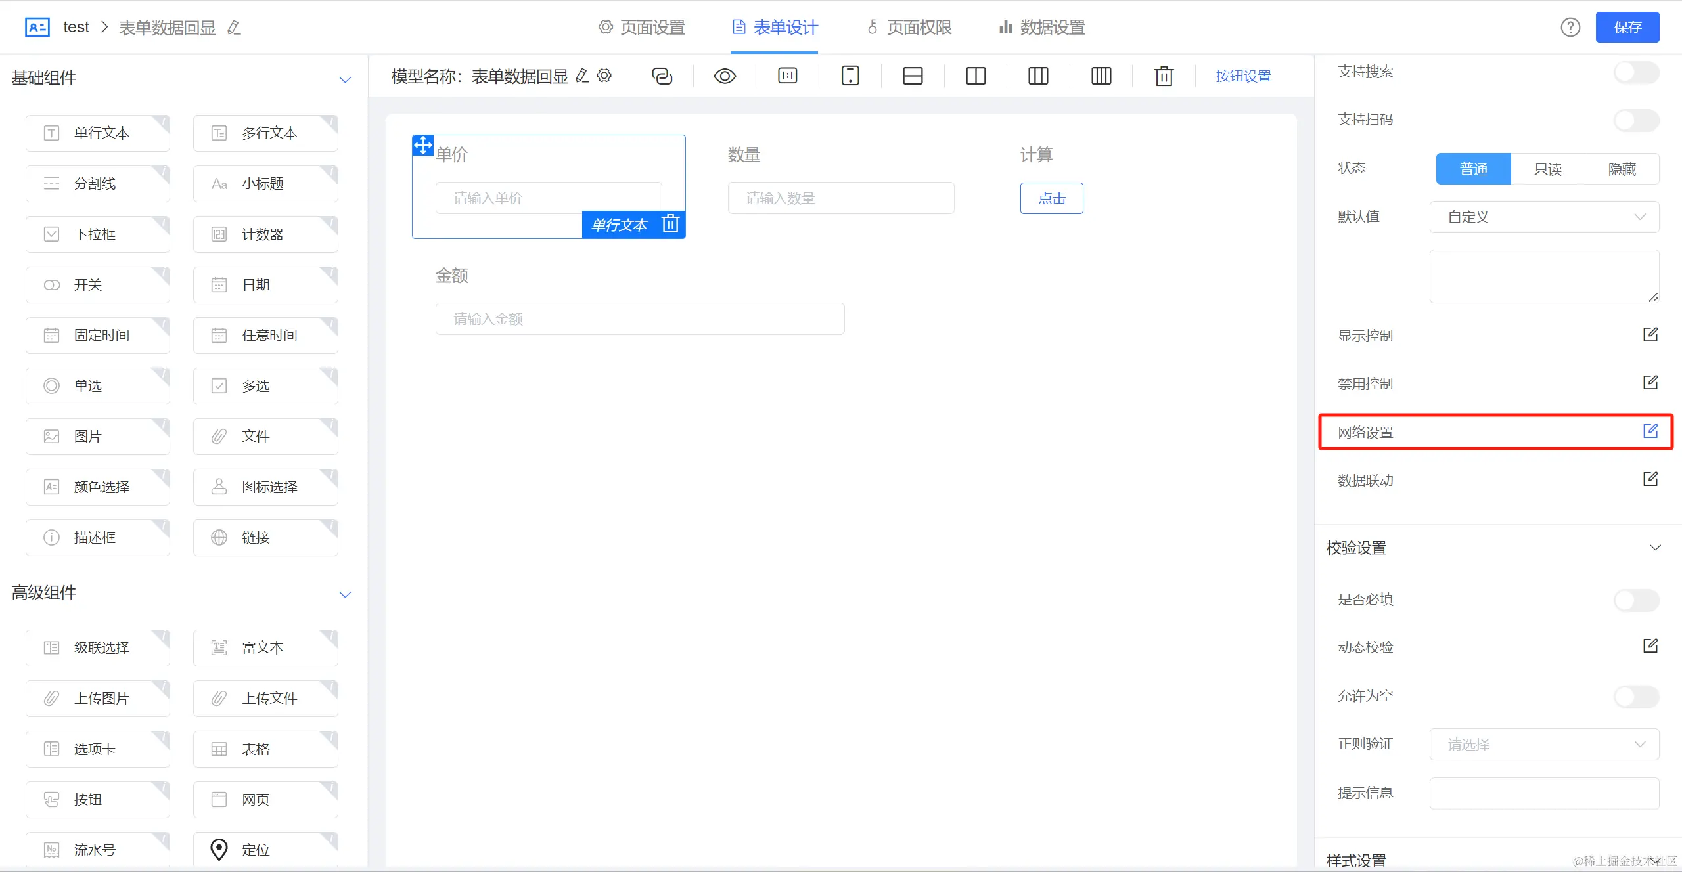This screenshot has width=1682, height=872.
Task: Open the 按钮设置 link
Action: (1243, 76)
